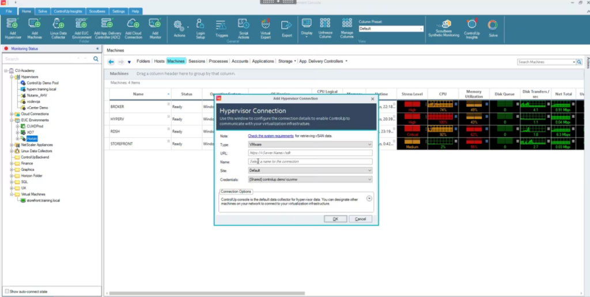The width and height of the screenshot is (590, 297).
Task: Click the search magnifier in Monitoring Status panel
Action: [96, 59]
